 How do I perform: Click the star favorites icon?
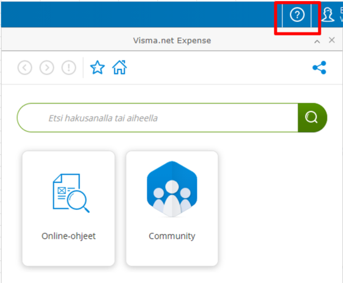click(x=97, y=68)
